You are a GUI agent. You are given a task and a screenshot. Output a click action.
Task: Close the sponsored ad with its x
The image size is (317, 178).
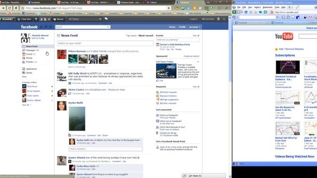[198, 62]
